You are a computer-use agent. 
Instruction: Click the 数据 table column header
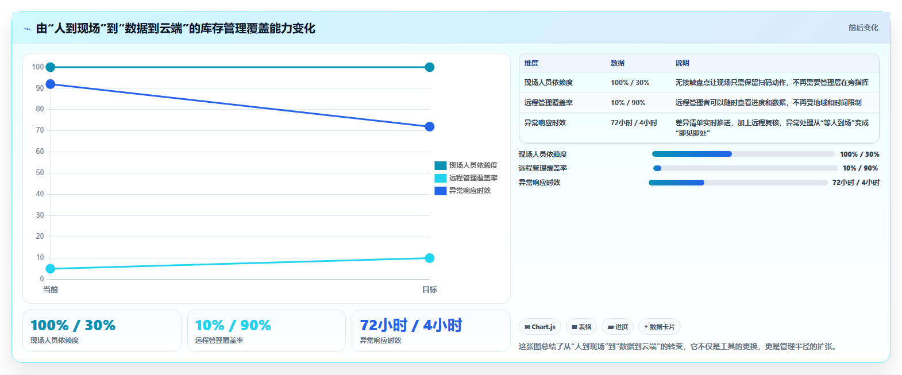click(618, 63)
